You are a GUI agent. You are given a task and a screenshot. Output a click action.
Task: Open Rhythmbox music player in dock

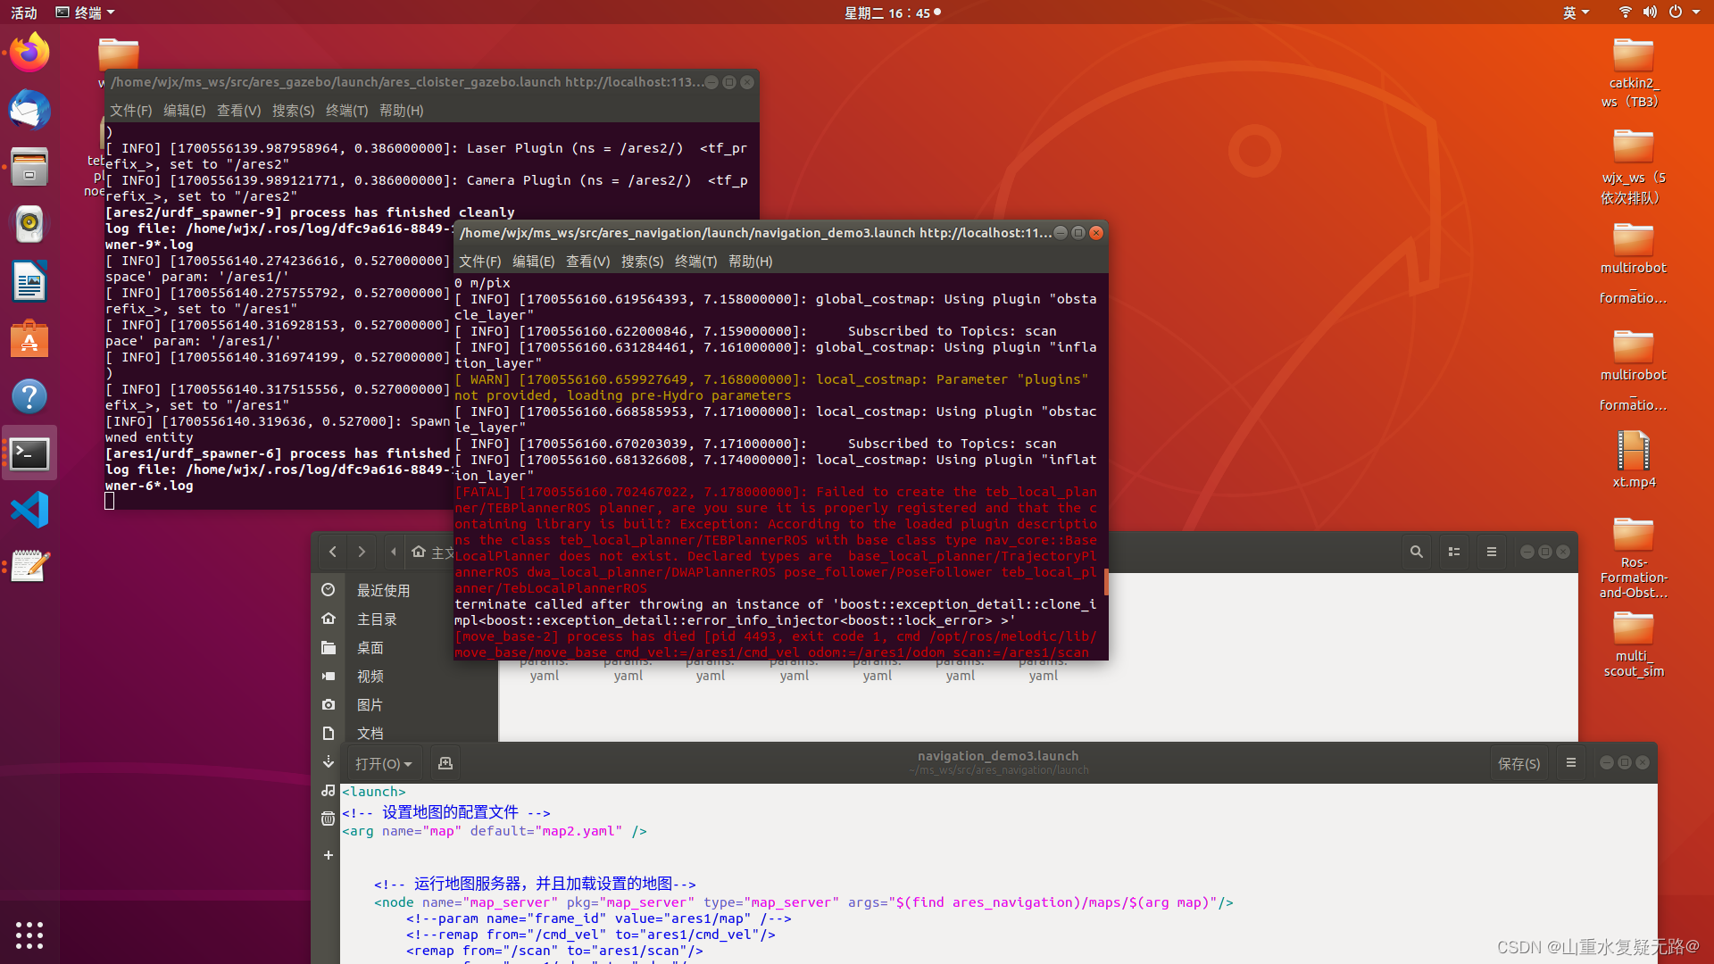[x=29, y=224]
